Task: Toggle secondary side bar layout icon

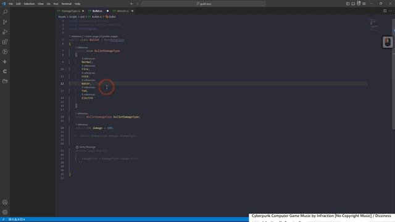Action: [359, 3]
